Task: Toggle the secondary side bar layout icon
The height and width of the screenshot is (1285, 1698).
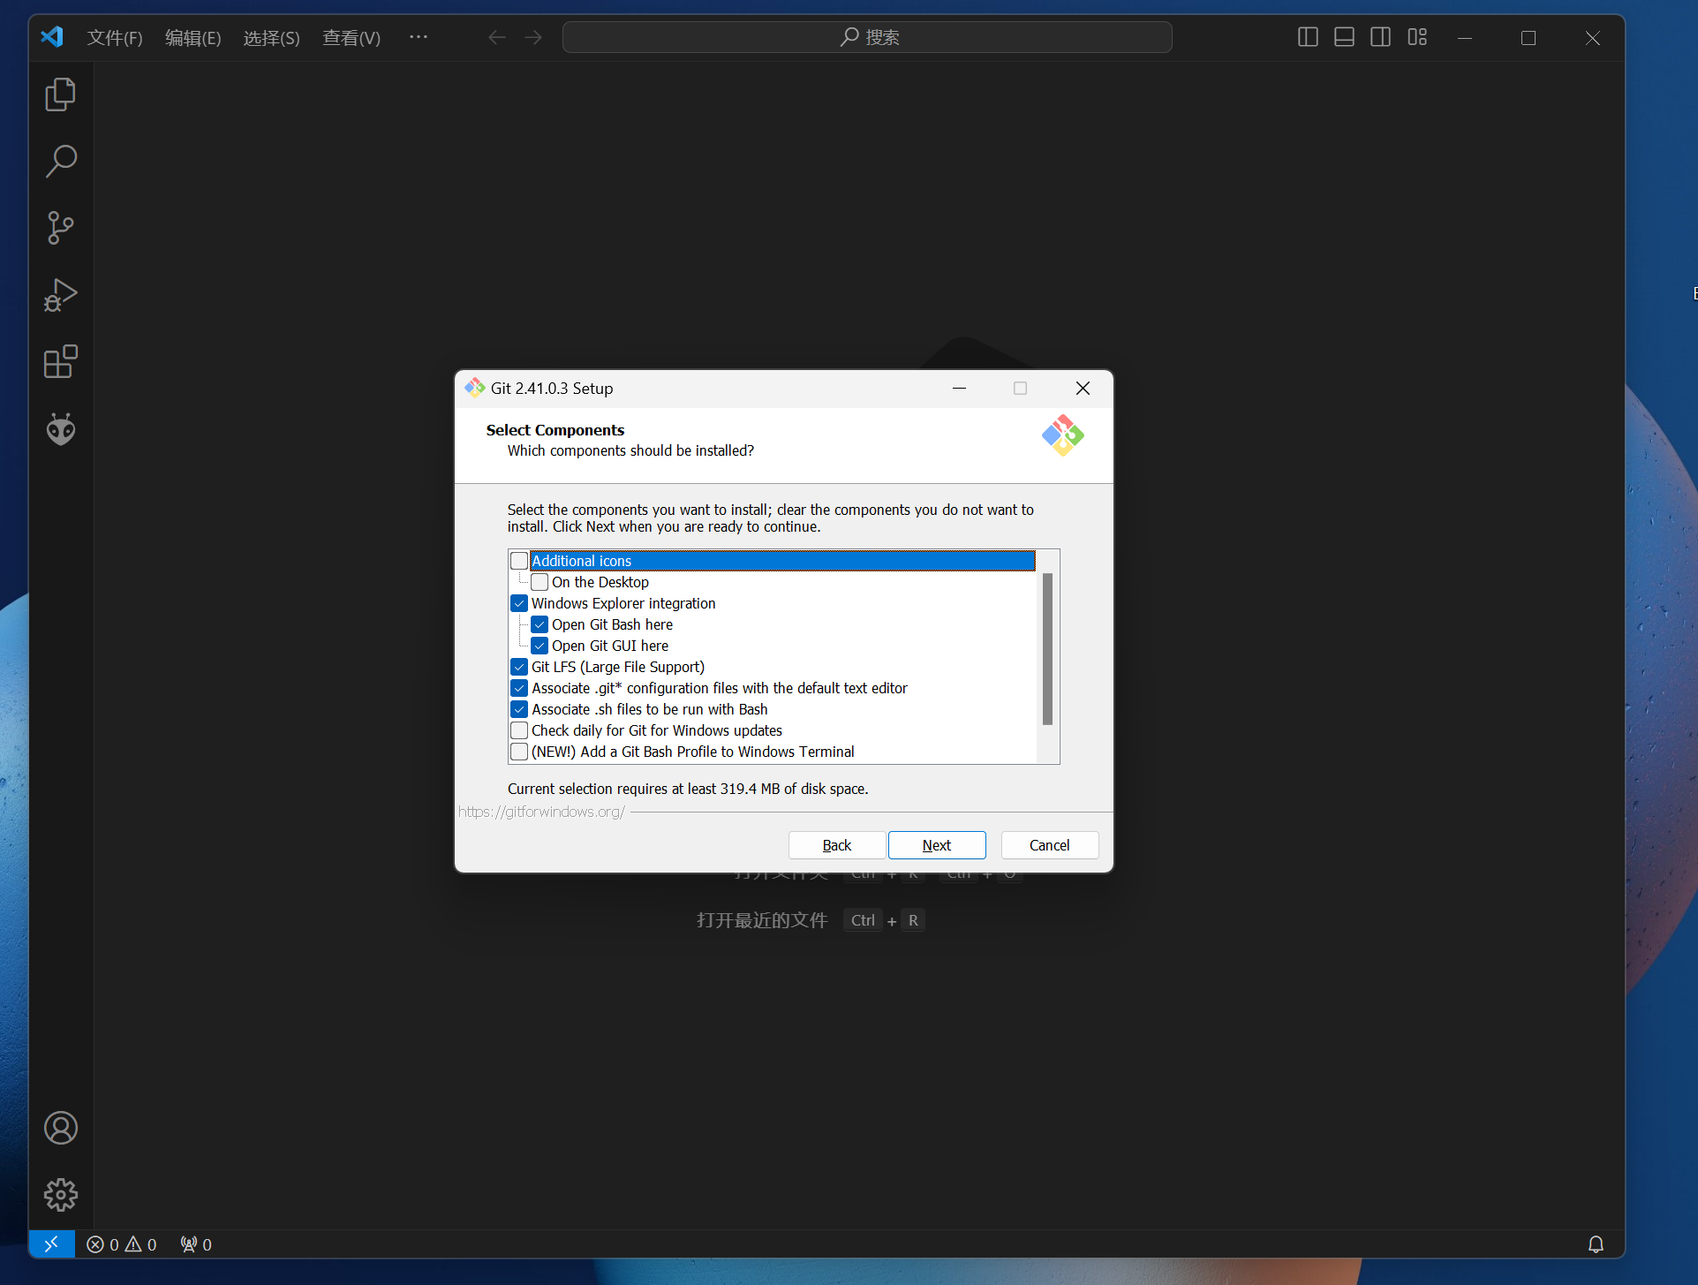Action: [1380, 37]
